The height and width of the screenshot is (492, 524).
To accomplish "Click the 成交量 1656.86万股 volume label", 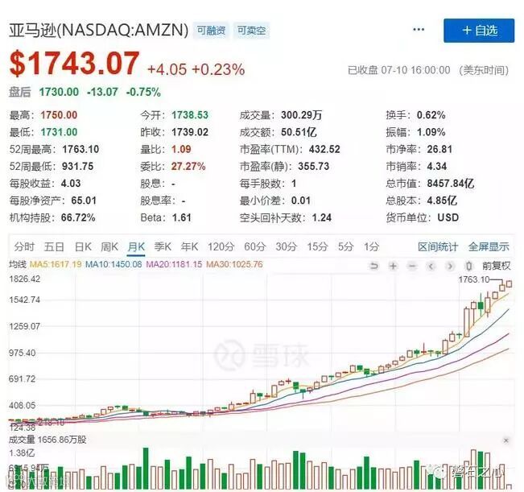I will (x=47, y=440).
